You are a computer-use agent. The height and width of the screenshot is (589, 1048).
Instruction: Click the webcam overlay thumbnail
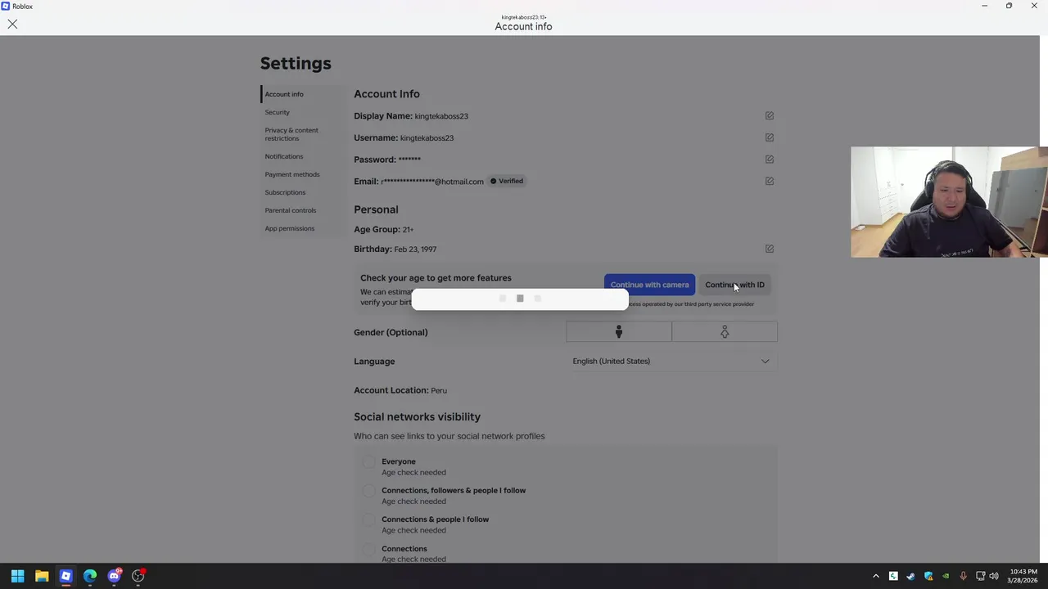[949, 202]
